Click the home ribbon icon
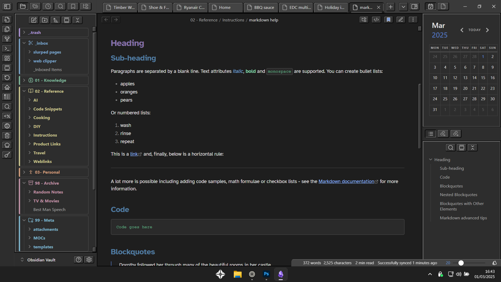Screen dimensions: 501x282 point(7,87)
